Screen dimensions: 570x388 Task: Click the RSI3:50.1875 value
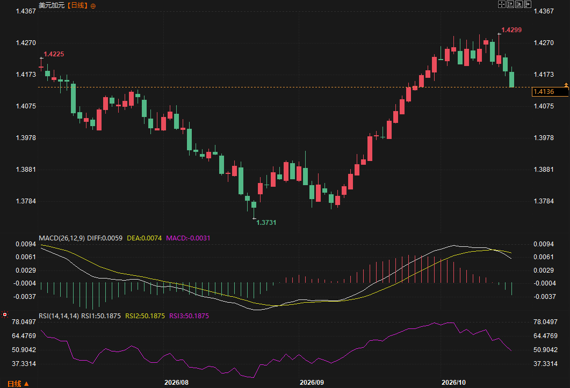[189, 316]
